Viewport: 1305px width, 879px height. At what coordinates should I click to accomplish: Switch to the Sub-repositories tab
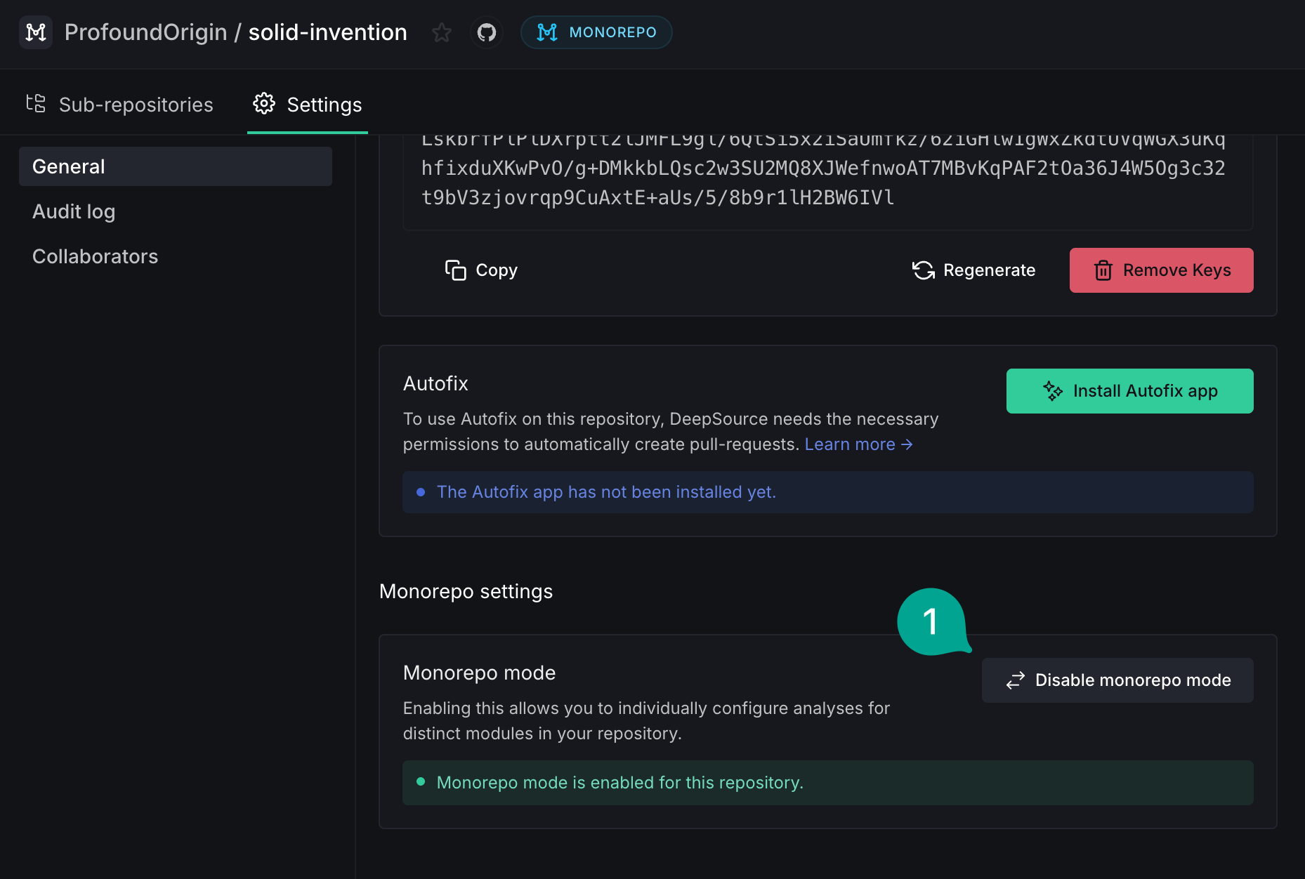point(119,105)
